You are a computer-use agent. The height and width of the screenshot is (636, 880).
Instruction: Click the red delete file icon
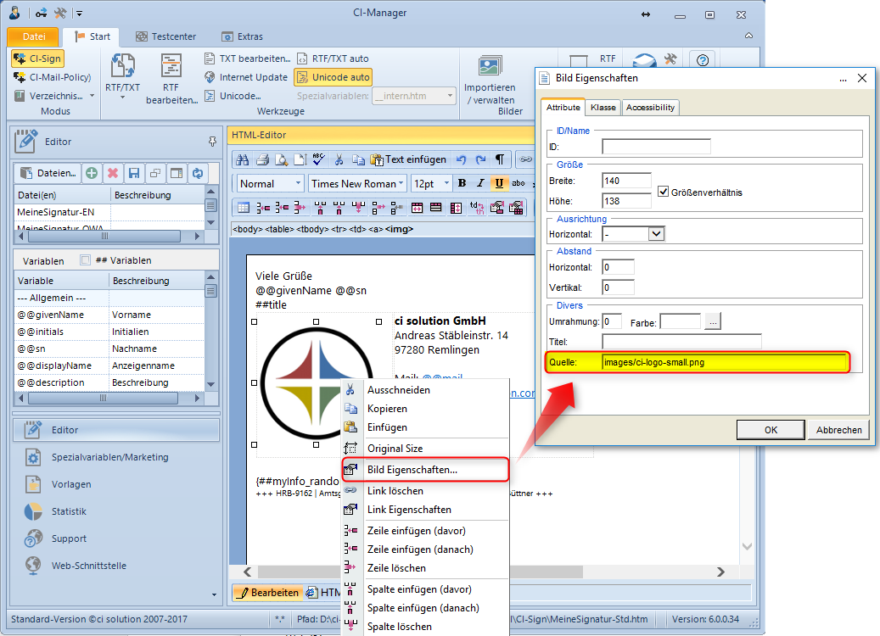click(112, 173)
